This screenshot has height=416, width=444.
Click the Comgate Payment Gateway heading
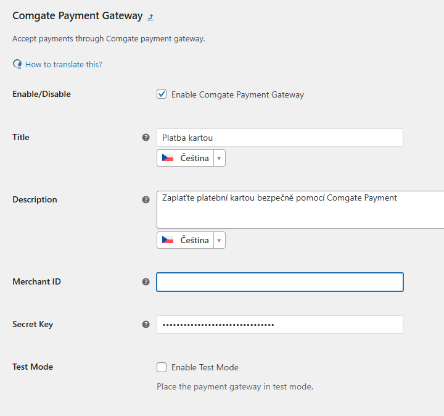[x=78, y=16]
